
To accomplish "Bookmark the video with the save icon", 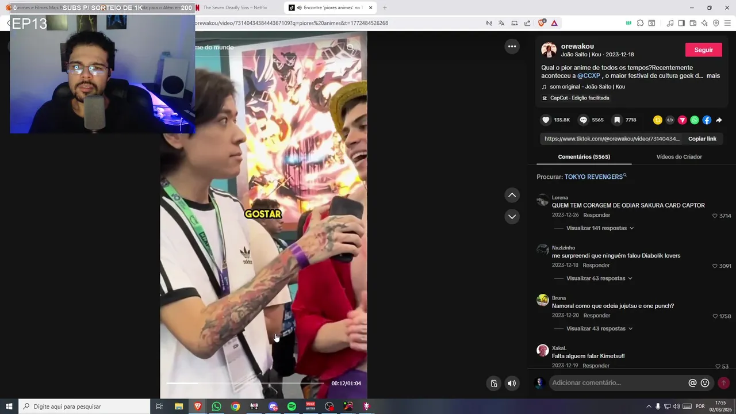I will [616, 120].
